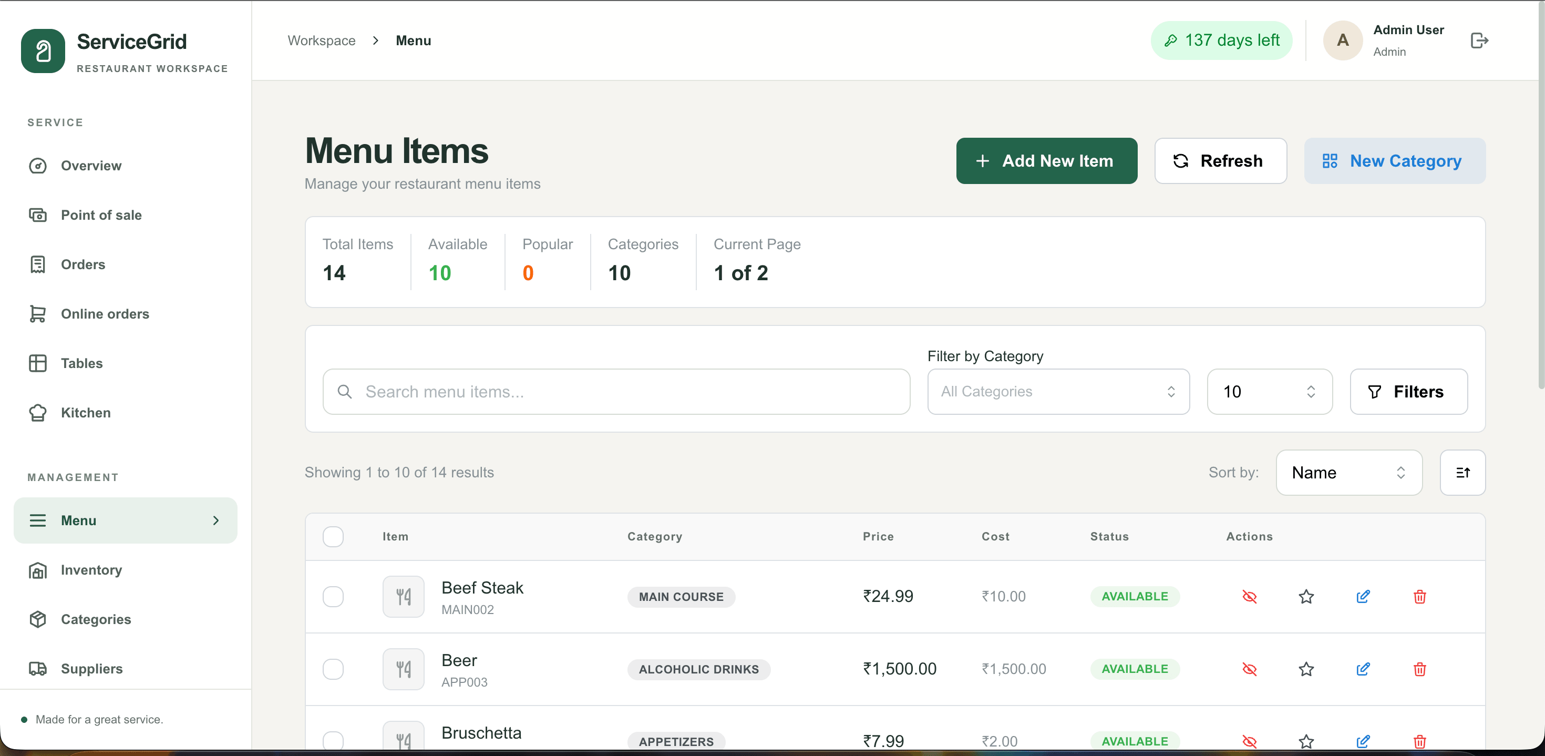Select the Beer row checkbox

pos(333,669)
